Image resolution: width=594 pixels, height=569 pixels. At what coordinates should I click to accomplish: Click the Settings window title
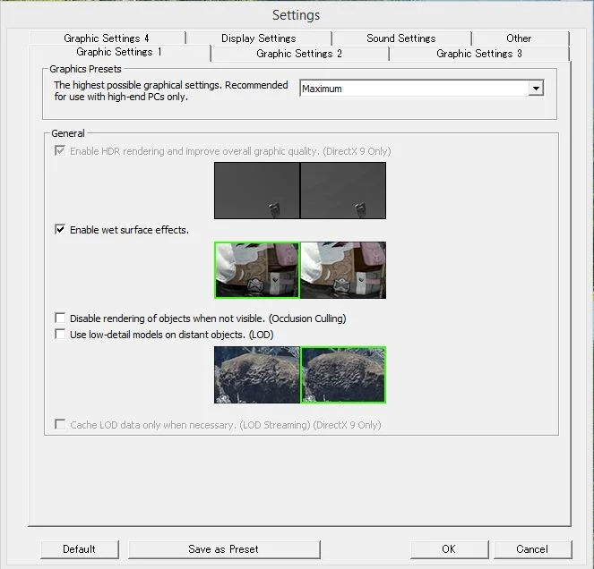point(297,15)
